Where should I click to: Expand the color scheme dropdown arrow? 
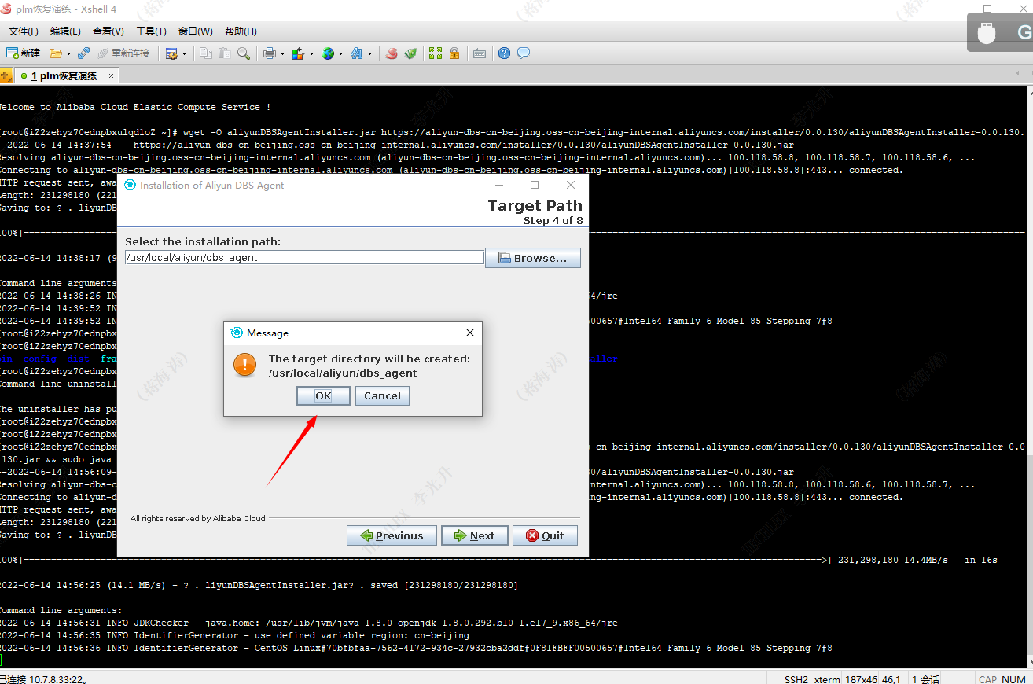click(312, 53)
